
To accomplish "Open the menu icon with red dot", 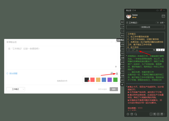I will click(x=161, y=10).
